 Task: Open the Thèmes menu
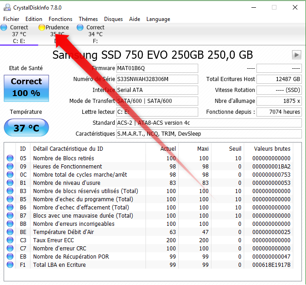coord(88,19)
